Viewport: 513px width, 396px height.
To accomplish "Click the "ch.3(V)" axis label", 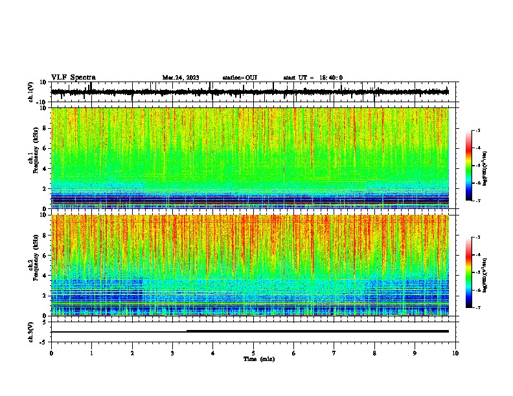I will [x=30, y=333].
